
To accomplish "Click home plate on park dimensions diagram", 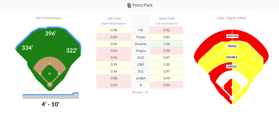I will click(x=50, y=85).
